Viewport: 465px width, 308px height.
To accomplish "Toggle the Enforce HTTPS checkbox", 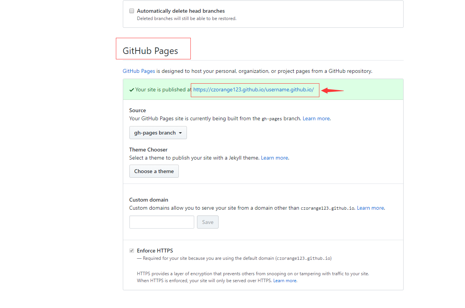I will click(x=132, y=251).
